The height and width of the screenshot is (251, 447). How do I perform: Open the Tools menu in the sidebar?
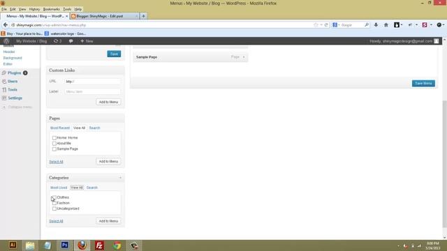pyautogui.click(x=13, y=90)
